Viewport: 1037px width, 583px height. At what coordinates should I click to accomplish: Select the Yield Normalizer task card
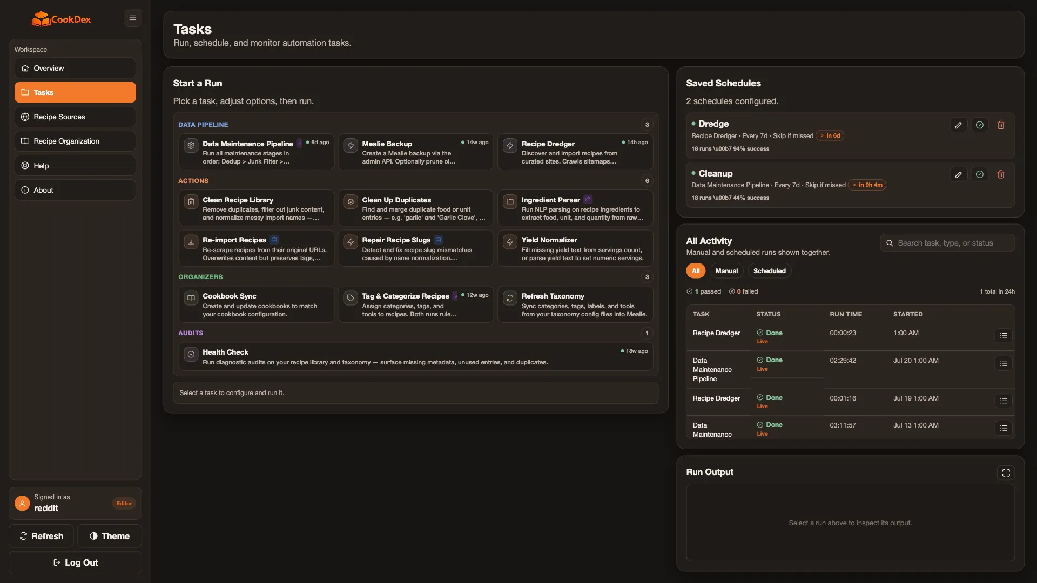pos(575,248)
